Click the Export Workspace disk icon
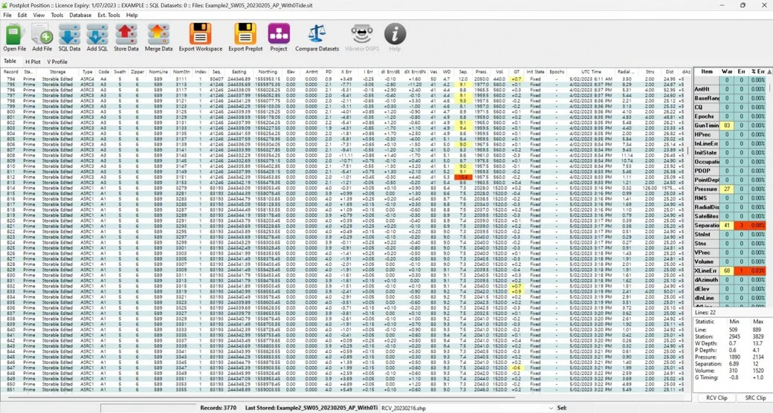 (x=200, y=34)
